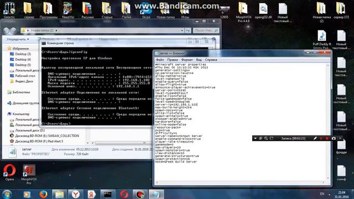Open the Справка menu in Notepad
Viewport: 354px width, 199px height.
211,60
